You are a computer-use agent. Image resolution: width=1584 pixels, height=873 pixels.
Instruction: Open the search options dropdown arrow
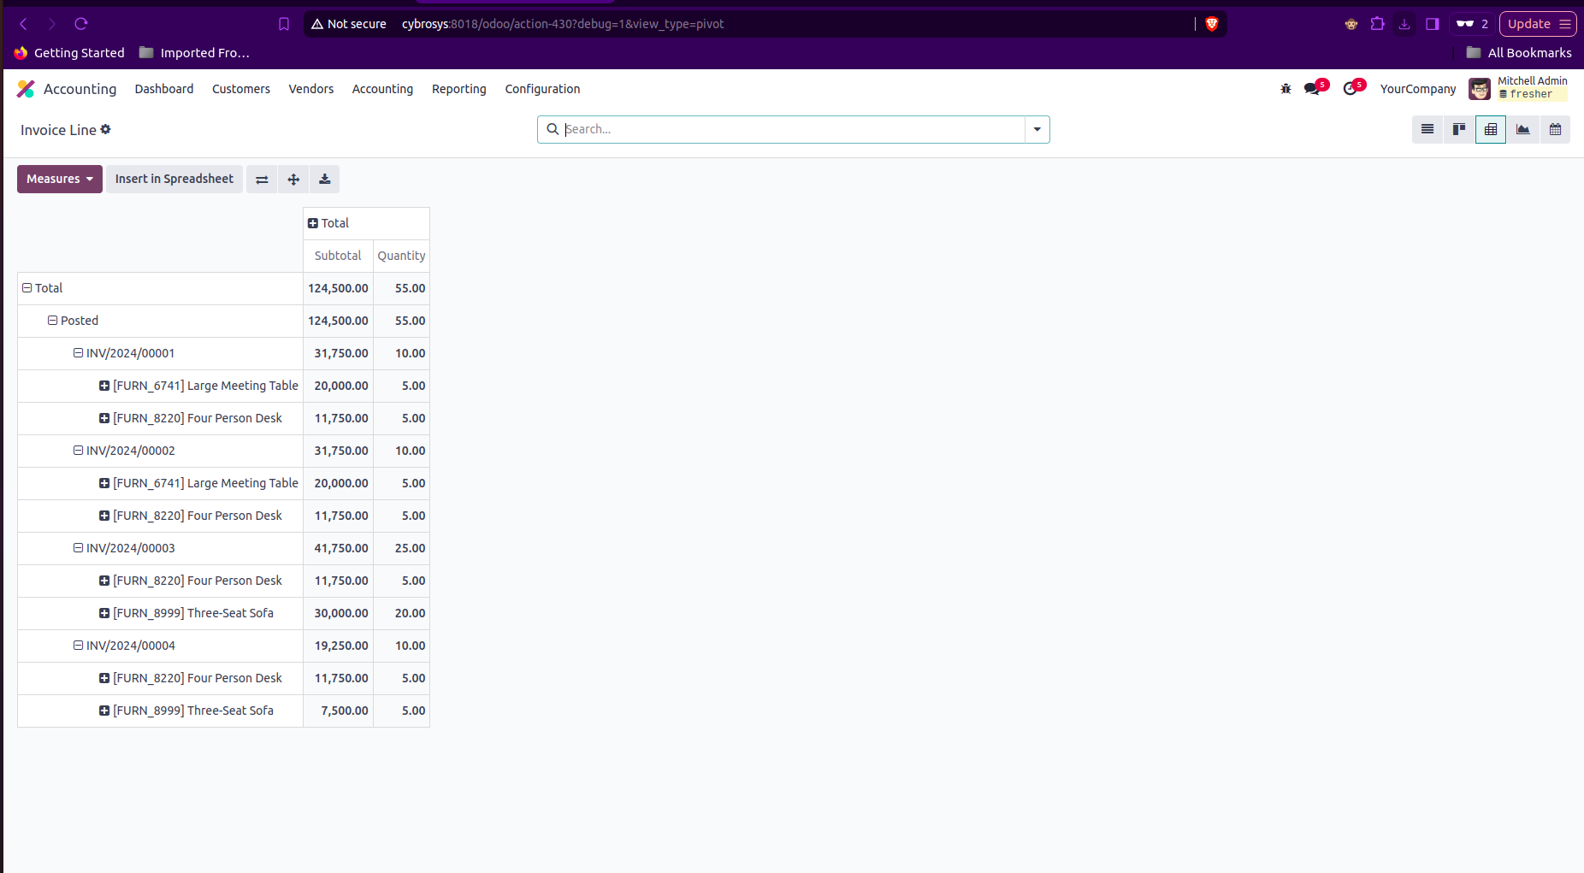(x=1037, y=129)
